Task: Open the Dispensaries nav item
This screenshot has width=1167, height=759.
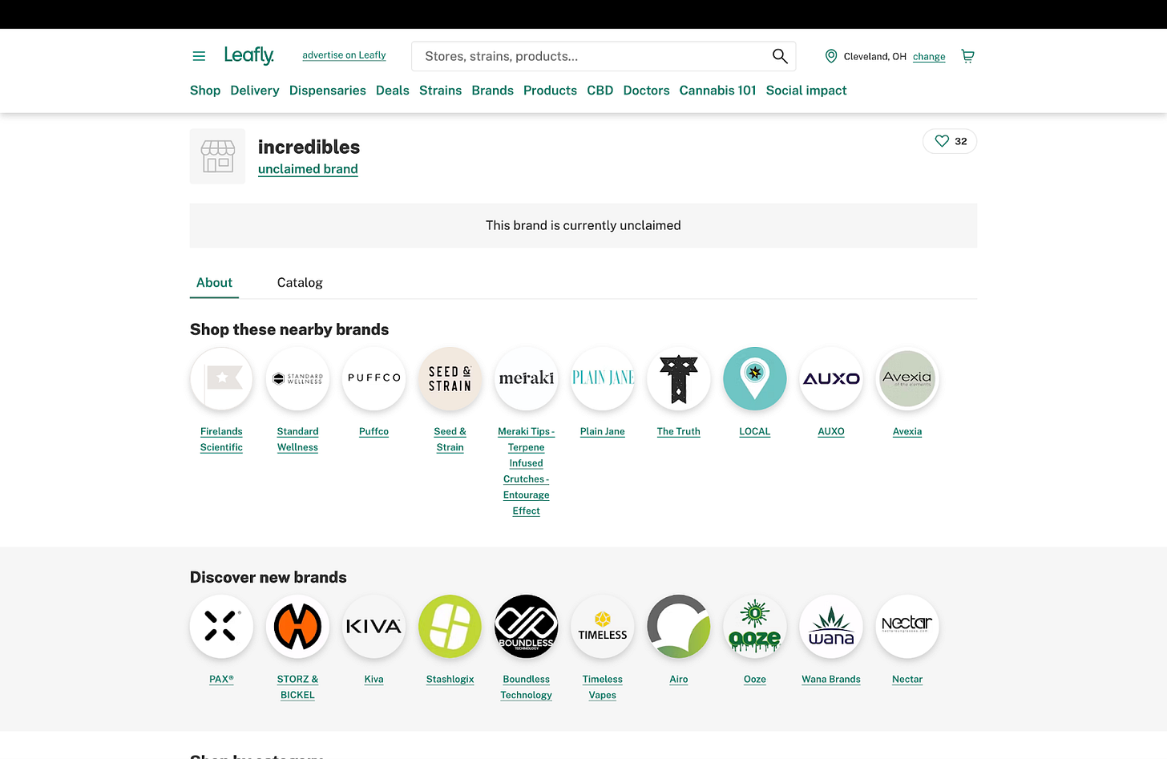Action: pos(328,91)
